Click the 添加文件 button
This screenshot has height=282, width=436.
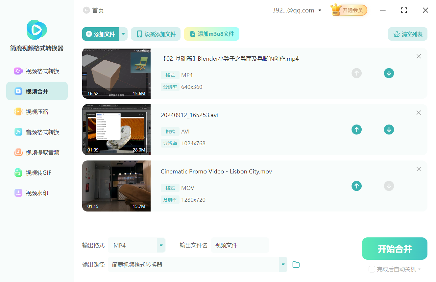pyautogui.click(x=101, y=34)
